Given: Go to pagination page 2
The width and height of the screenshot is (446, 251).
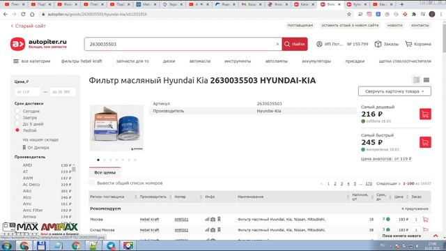Looking at the screenshot, I should point(335,183).
